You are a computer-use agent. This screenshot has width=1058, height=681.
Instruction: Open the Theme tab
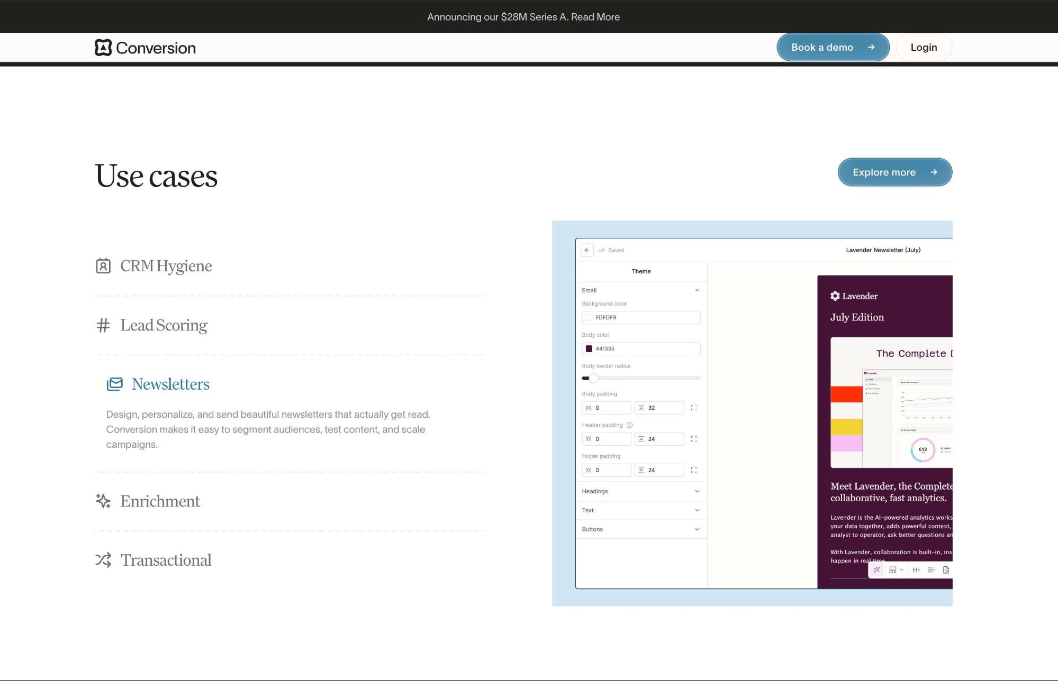tap(641, 271)
